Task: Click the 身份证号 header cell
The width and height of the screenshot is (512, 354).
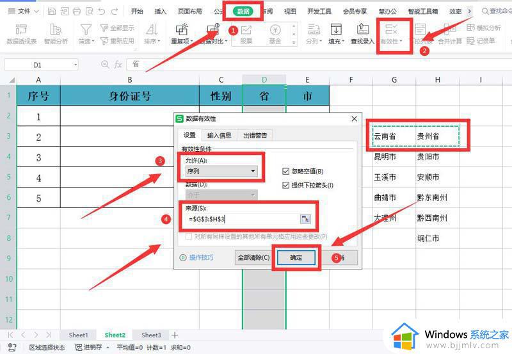Action: click(x=130, y=95)
